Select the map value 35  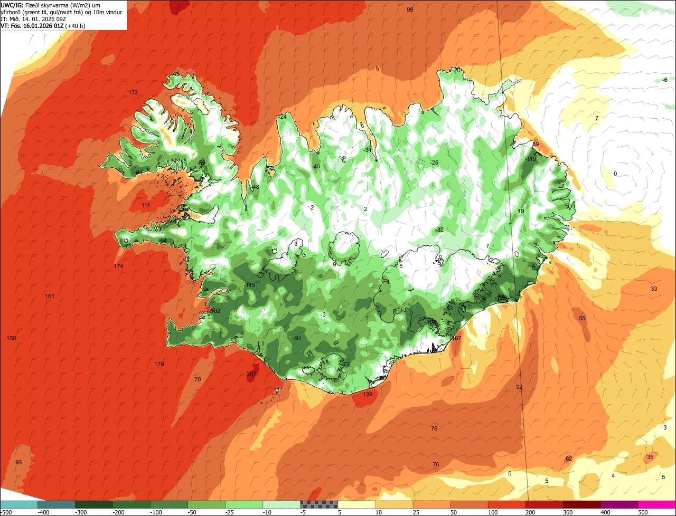point(650,457)
